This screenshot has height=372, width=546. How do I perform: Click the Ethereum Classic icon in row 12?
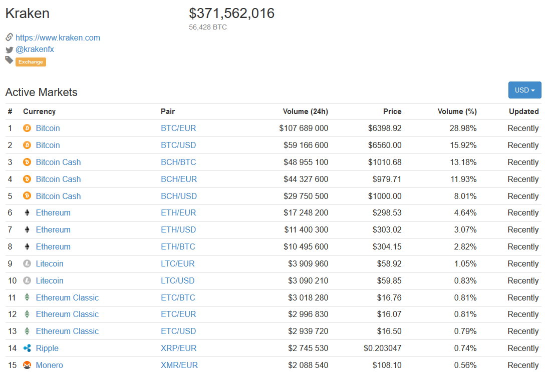click(27, 314)
